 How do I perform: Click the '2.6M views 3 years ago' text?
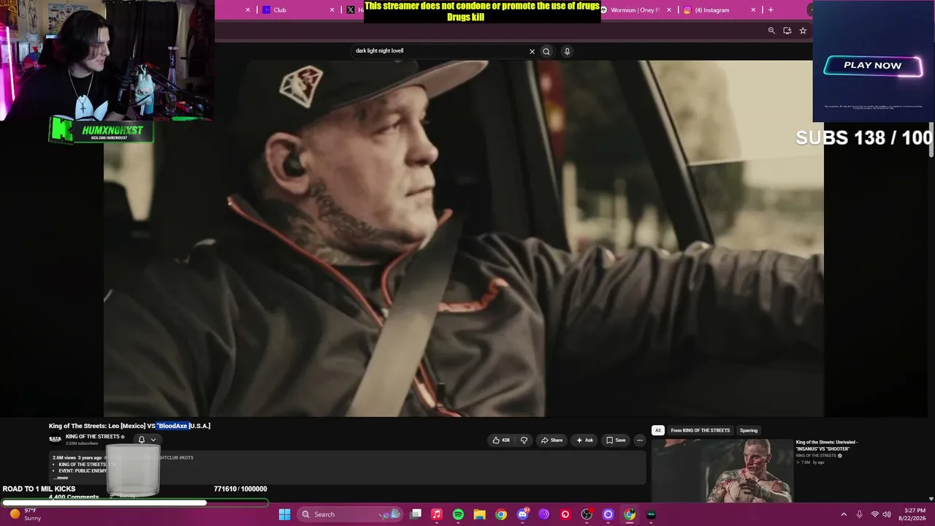77,457
